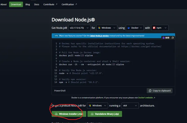Image resolution: width=187 pixels, height=123 pixels.
Task: Expand the Docker install method dropdown
Action: tap(135, 28)
